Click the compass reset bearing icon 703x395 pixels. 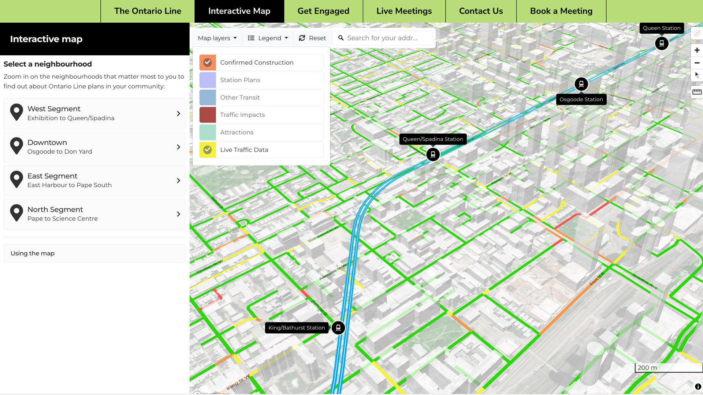pyautogui.click(x=697, y=75)
